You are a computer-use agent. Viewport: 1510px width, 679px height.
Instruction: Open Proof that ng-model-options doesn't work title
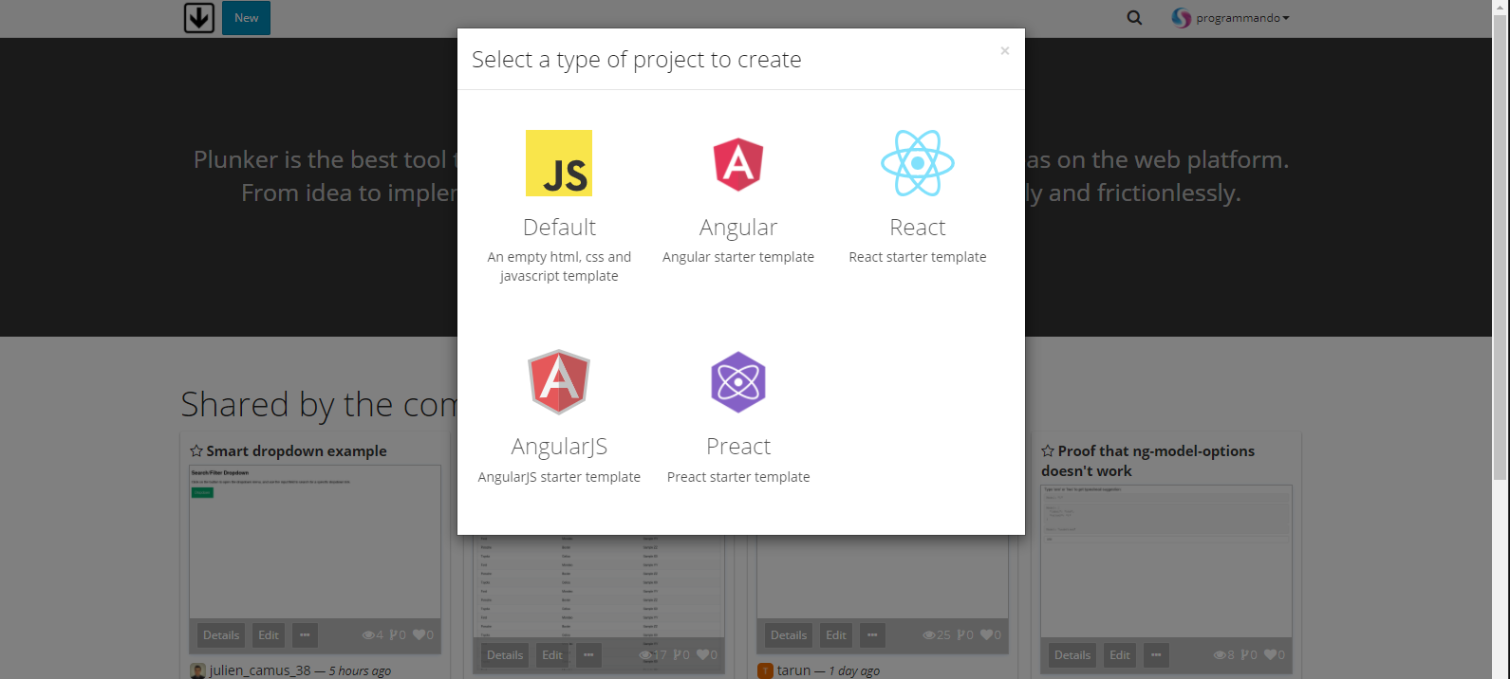pyautogui.click(x=1148, y=461)
